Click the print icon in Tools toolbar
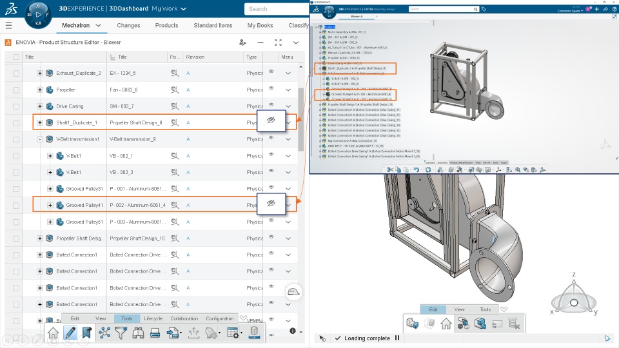The image size is (619, 348). point(155,333)
